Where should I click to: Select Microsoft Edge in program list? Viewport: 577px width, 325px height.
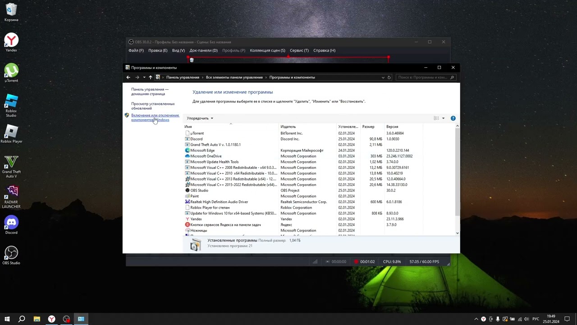202,150
